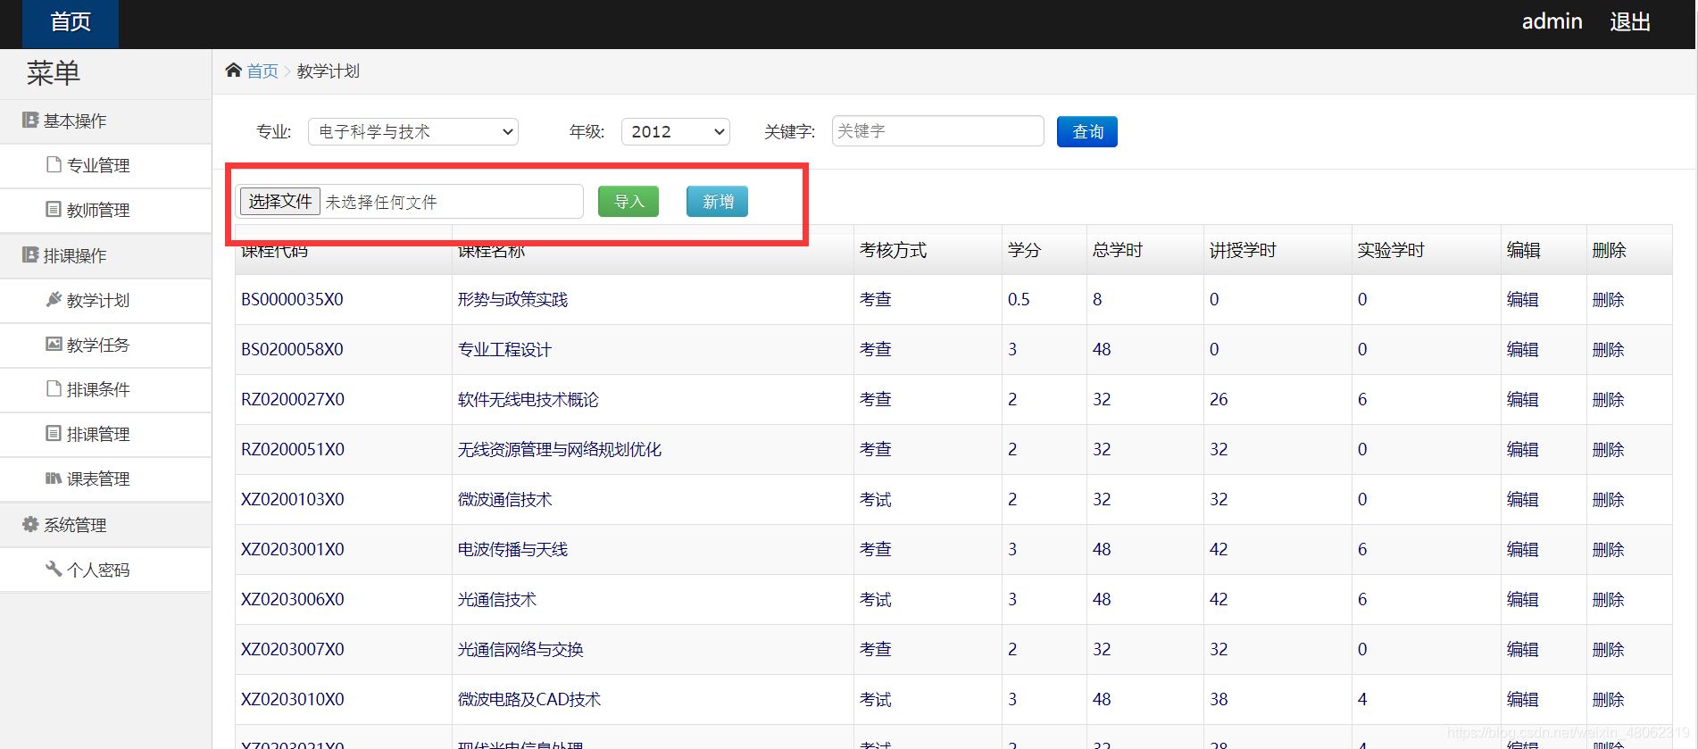The height and width of the screenshot is (749, 1698).
Task: Delete the 微波电路及CAD技术 course row
Action: click(x=1608, y=700)
